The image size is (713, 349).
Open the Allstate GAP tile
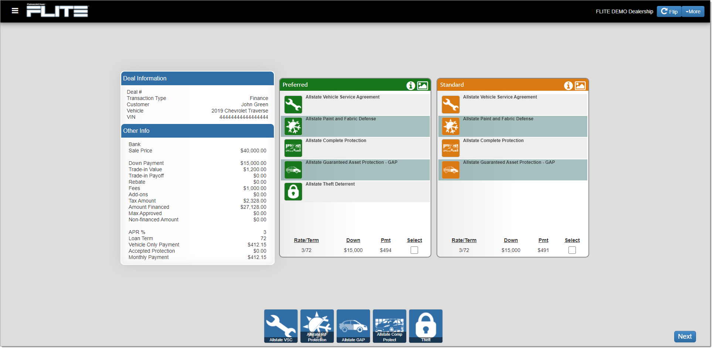click(x=353, y=326)
